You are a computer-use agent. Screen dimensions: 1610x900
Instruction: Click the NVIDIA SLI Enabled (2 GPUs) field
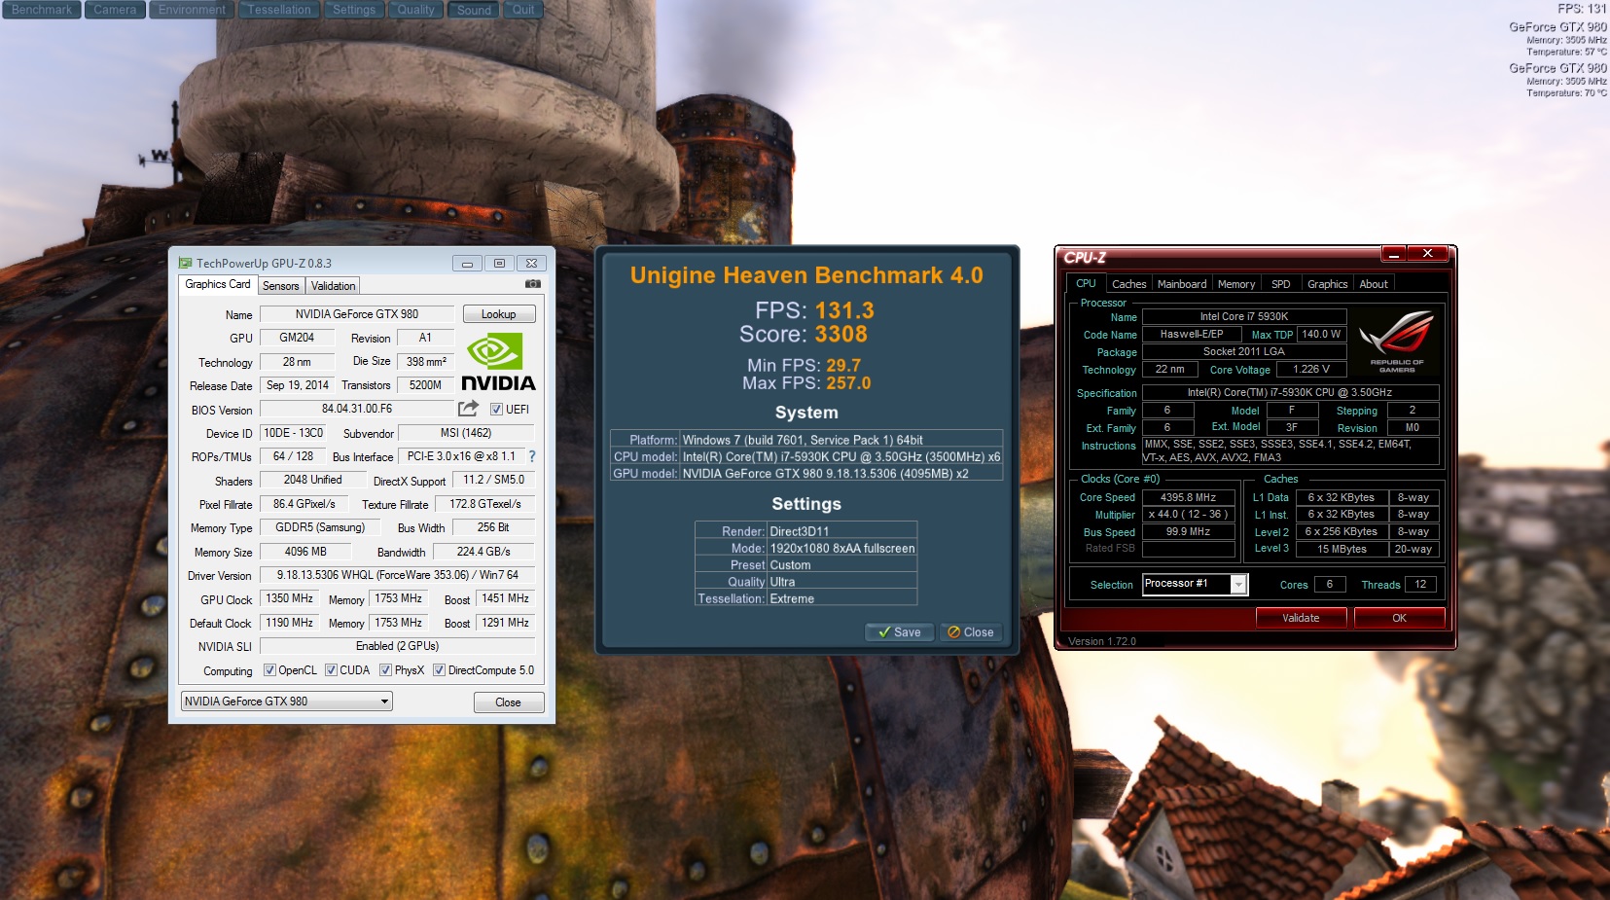coord(398,646)
